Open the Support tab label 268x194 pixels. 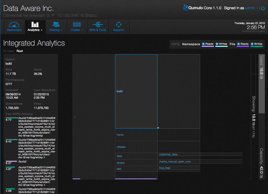119,30
